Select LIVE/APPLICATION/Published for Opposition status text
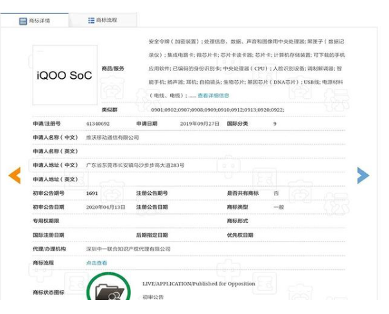This screenshot has width=389, height=314. pos(199,284)
